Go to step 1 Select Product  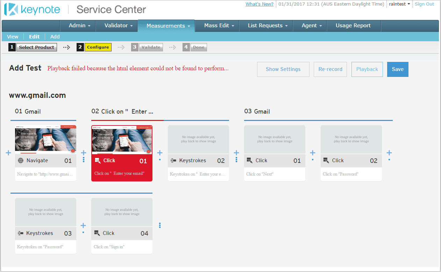(x=37, y=47)
